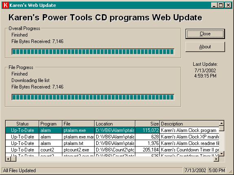Click the location cell of ptalarm.txt row
Viewport: 234px width, 175px height.
pos(115,143)
